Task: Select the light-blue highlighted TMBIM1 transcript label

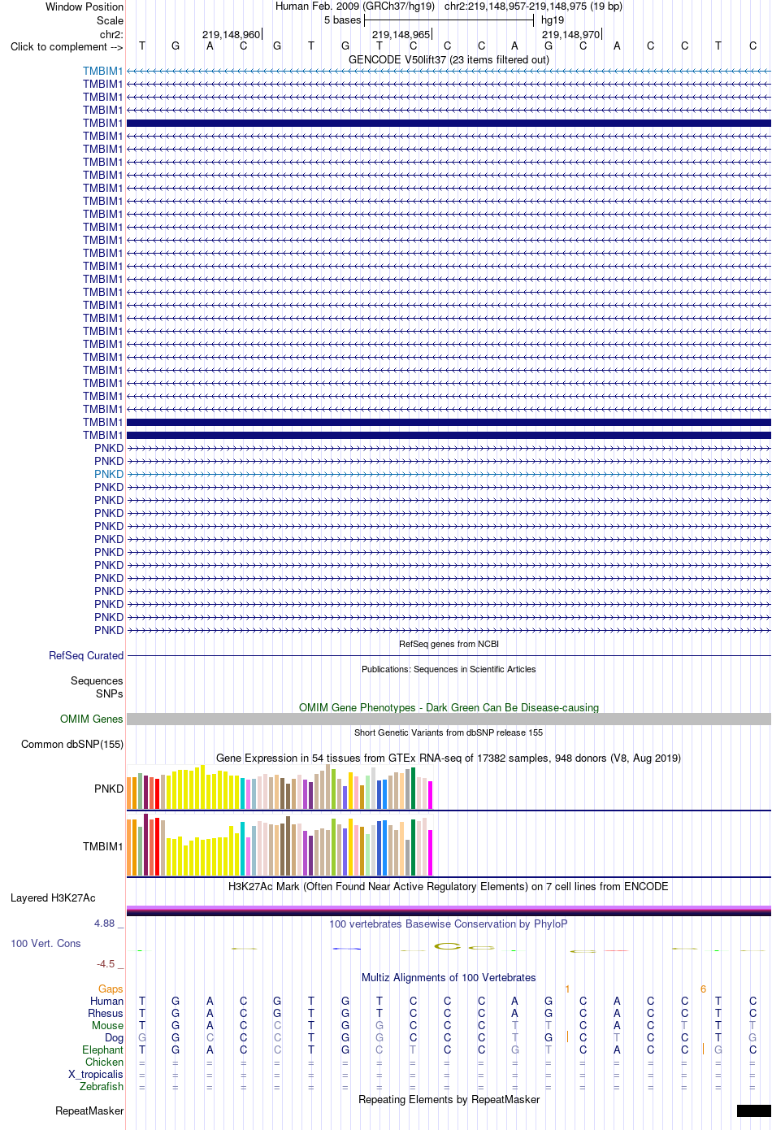Action: tap(102, 71)
